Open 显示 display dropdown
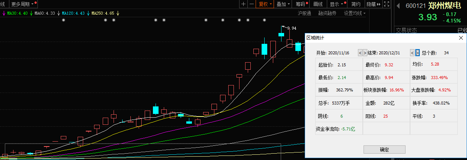467x160 pixels. point(338,4)
